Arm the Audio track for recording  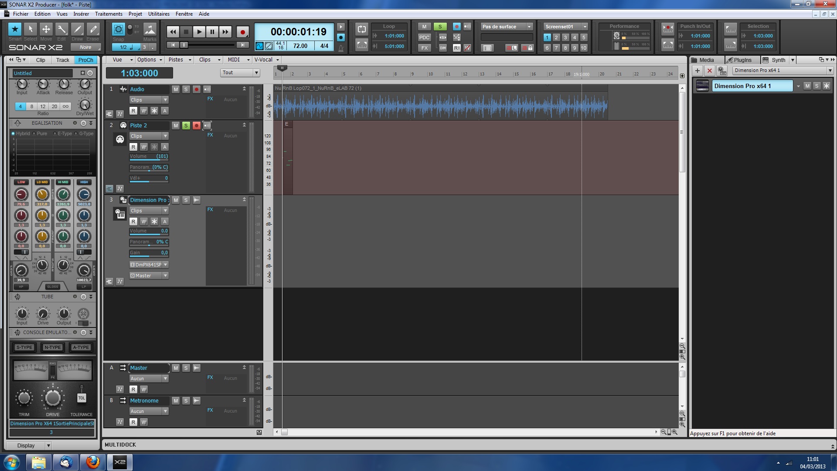pos(197,89)
